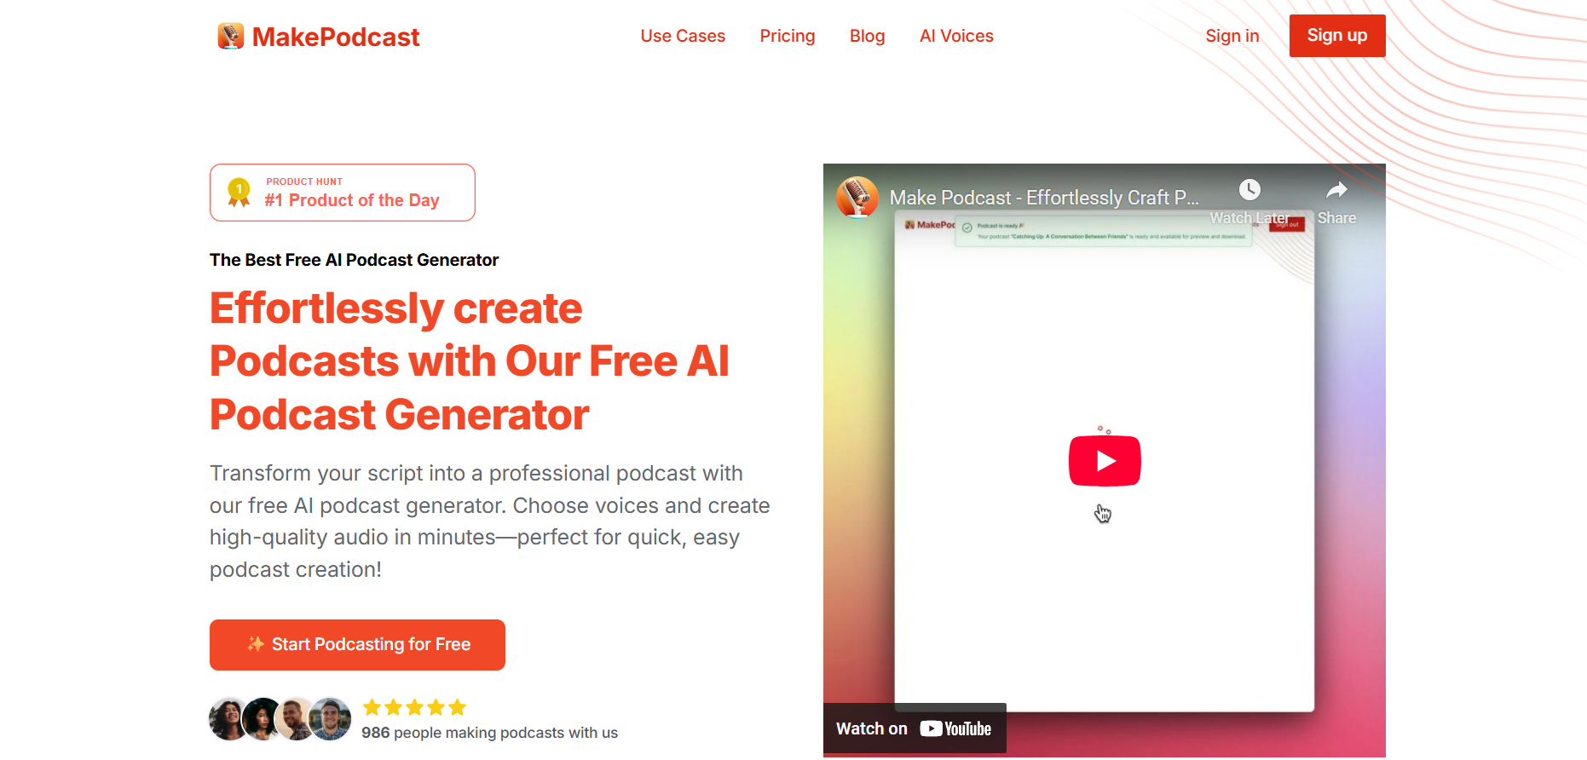Open the channel avatar in video header
Viewport: 1587px width, 760px height.
(x=857, y=198)
